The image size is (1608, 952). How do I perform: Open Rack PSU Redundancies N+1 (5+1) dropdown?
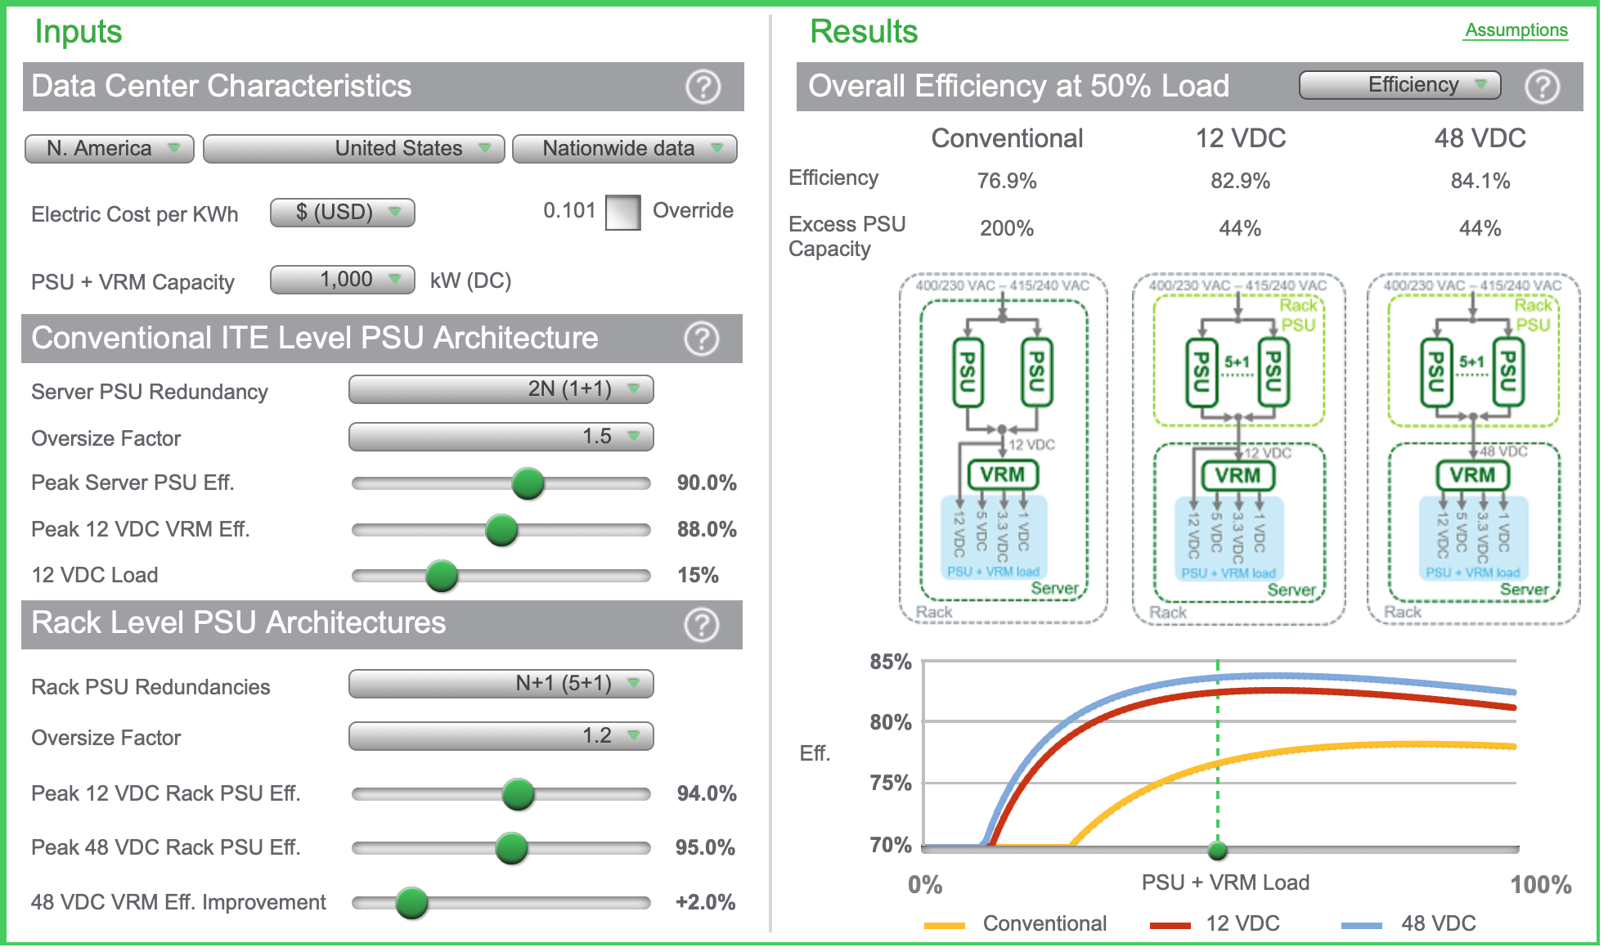[501, 684]
